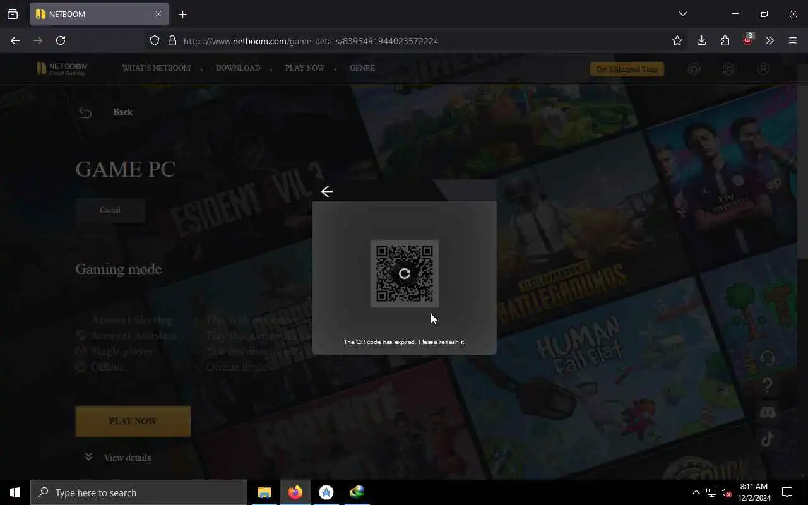Click the Single player mode label

tap(122, 351)
